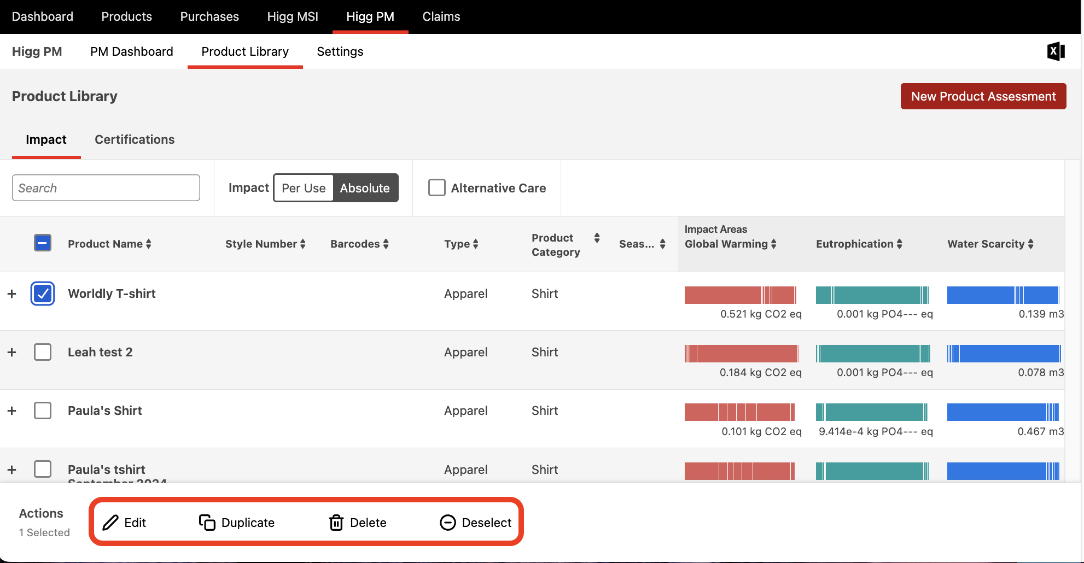Click the 0.078 m3 value

[x=1040, y=372]
